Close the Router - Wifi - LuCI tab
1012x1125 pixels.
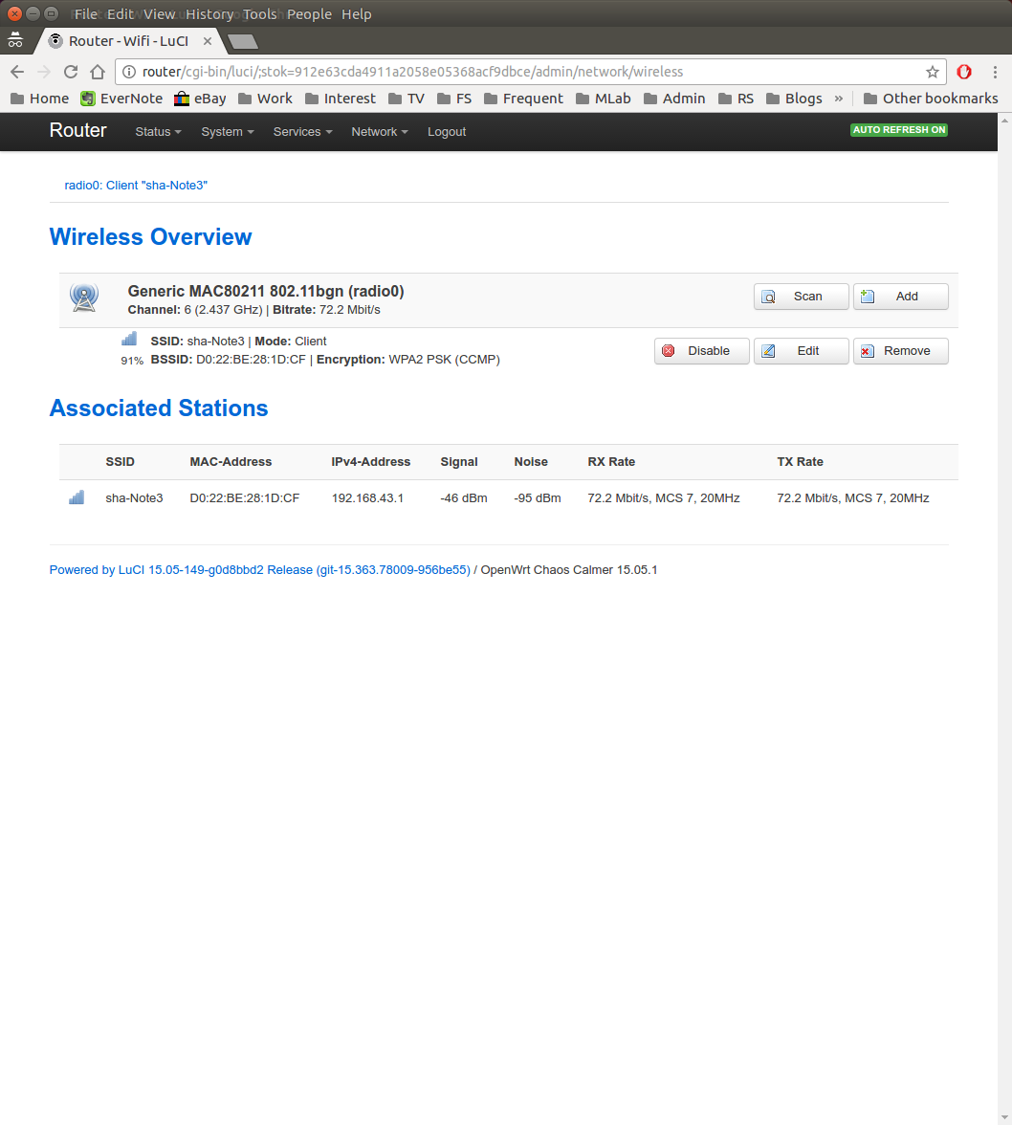(x=208, y=41)
